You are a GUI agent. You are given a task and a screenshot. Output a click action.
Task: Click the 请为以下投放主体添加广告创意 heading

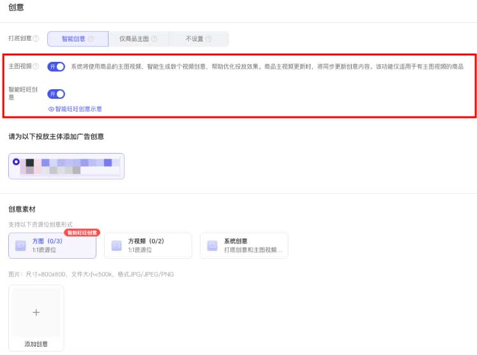(56, 136)
